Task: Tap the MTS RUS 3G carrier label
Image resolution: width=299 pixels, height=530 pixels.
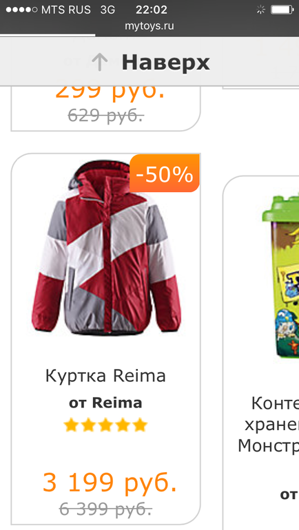Action: point(78,10)
